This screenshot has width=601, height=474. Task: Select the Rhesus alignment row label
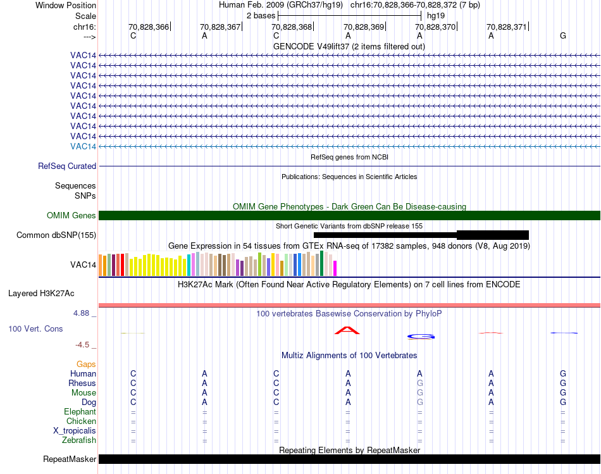tap(82, 383)
